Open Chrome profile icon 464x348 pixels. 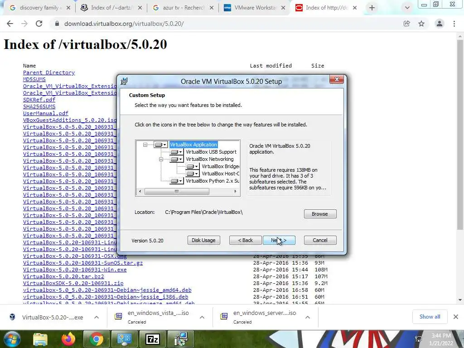[x=440, y=24]
